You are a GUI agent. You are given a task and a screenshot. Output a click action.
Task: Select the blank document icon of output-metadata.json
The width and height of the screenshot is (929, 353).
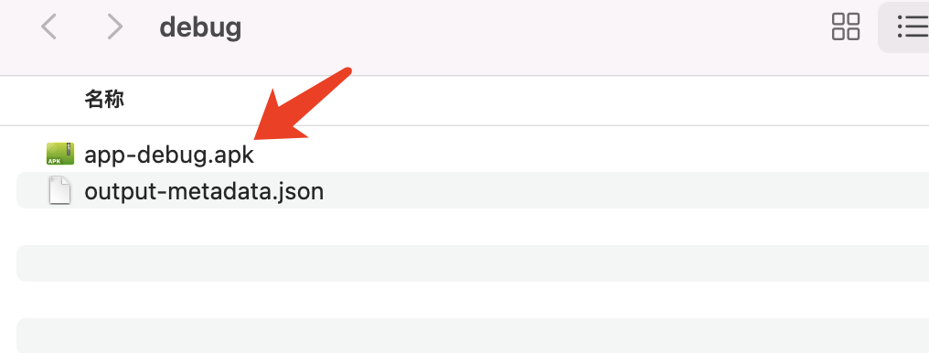point(59,191)
